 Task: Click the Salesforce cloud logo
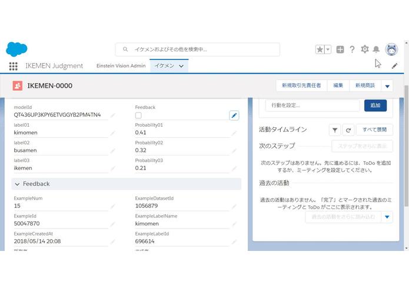pos(16,49)
